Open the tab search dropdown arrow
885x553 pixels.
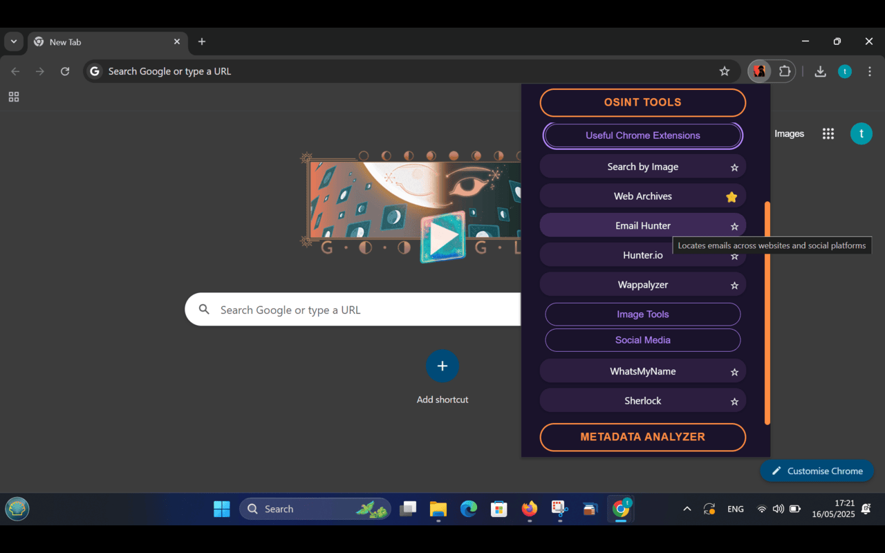(13, 41)
